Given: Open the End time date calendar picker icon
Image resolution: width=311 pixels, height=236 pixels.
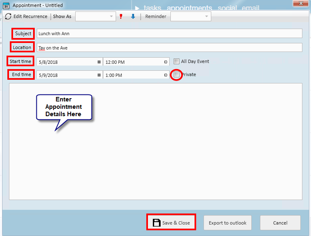Looking at the screenshot, I should coord(99,75).
